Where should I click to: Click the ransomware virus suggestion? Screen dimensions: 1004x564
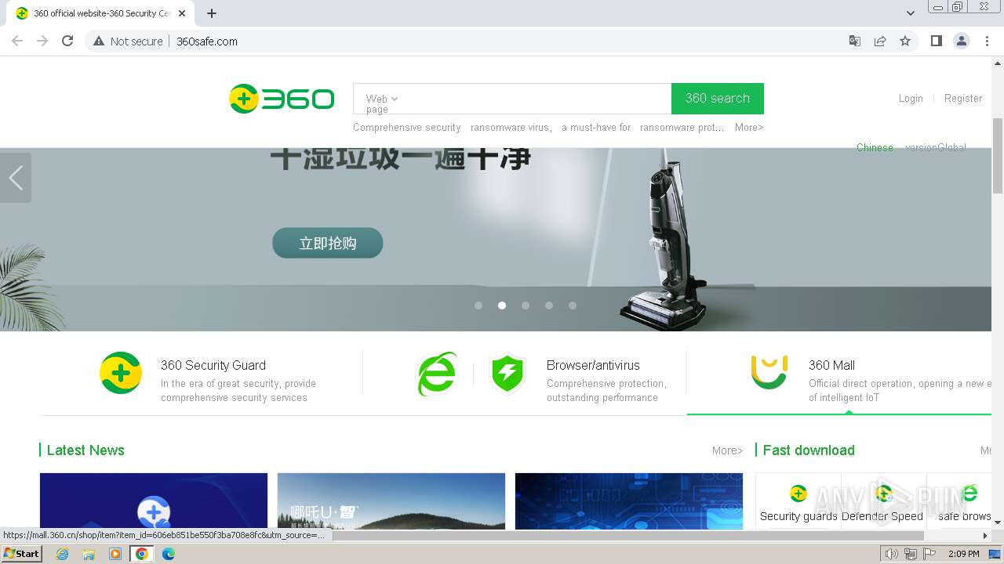pos(511,127)
